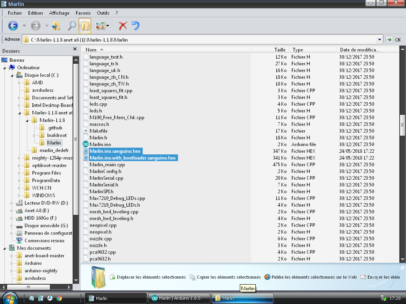Image resolution: width=406 pixels, height=304 pixels.
Task: Open the Forward history dropdown arrow
Action: (47, 26)
